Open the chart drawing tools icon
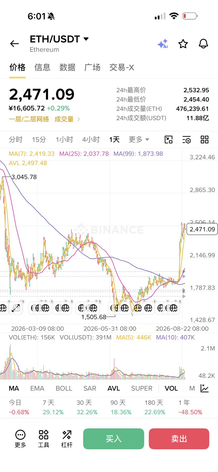 pyautogui.click(x=169, y=140)
